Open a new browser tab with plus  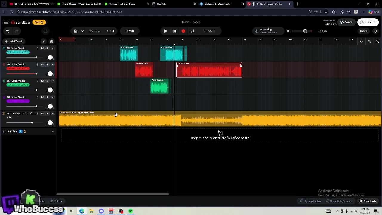pos(297,4)
